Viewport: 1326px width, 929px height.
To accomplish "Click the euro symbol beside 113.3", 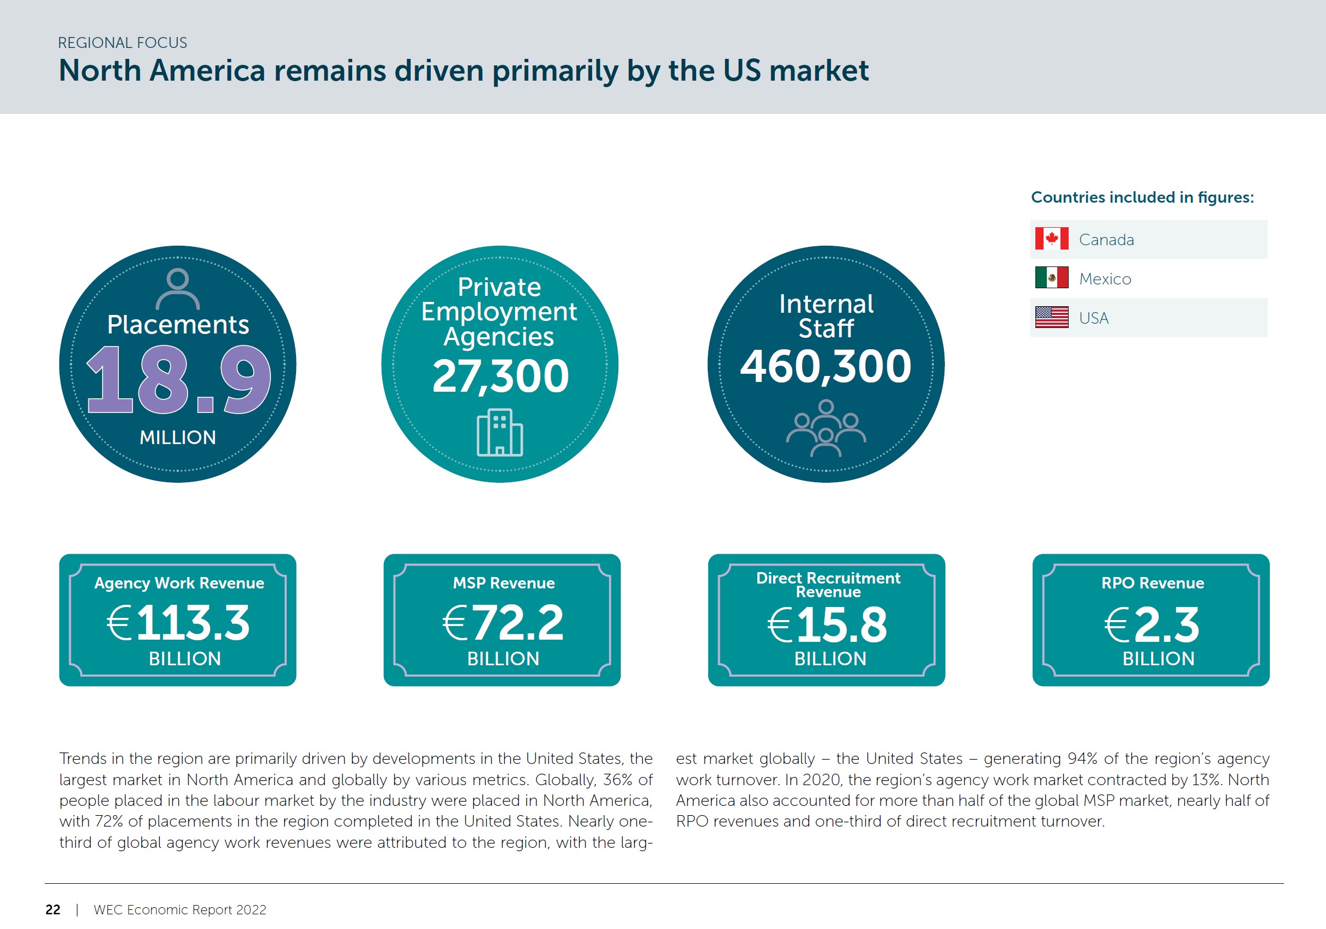I will coord(119,623).
